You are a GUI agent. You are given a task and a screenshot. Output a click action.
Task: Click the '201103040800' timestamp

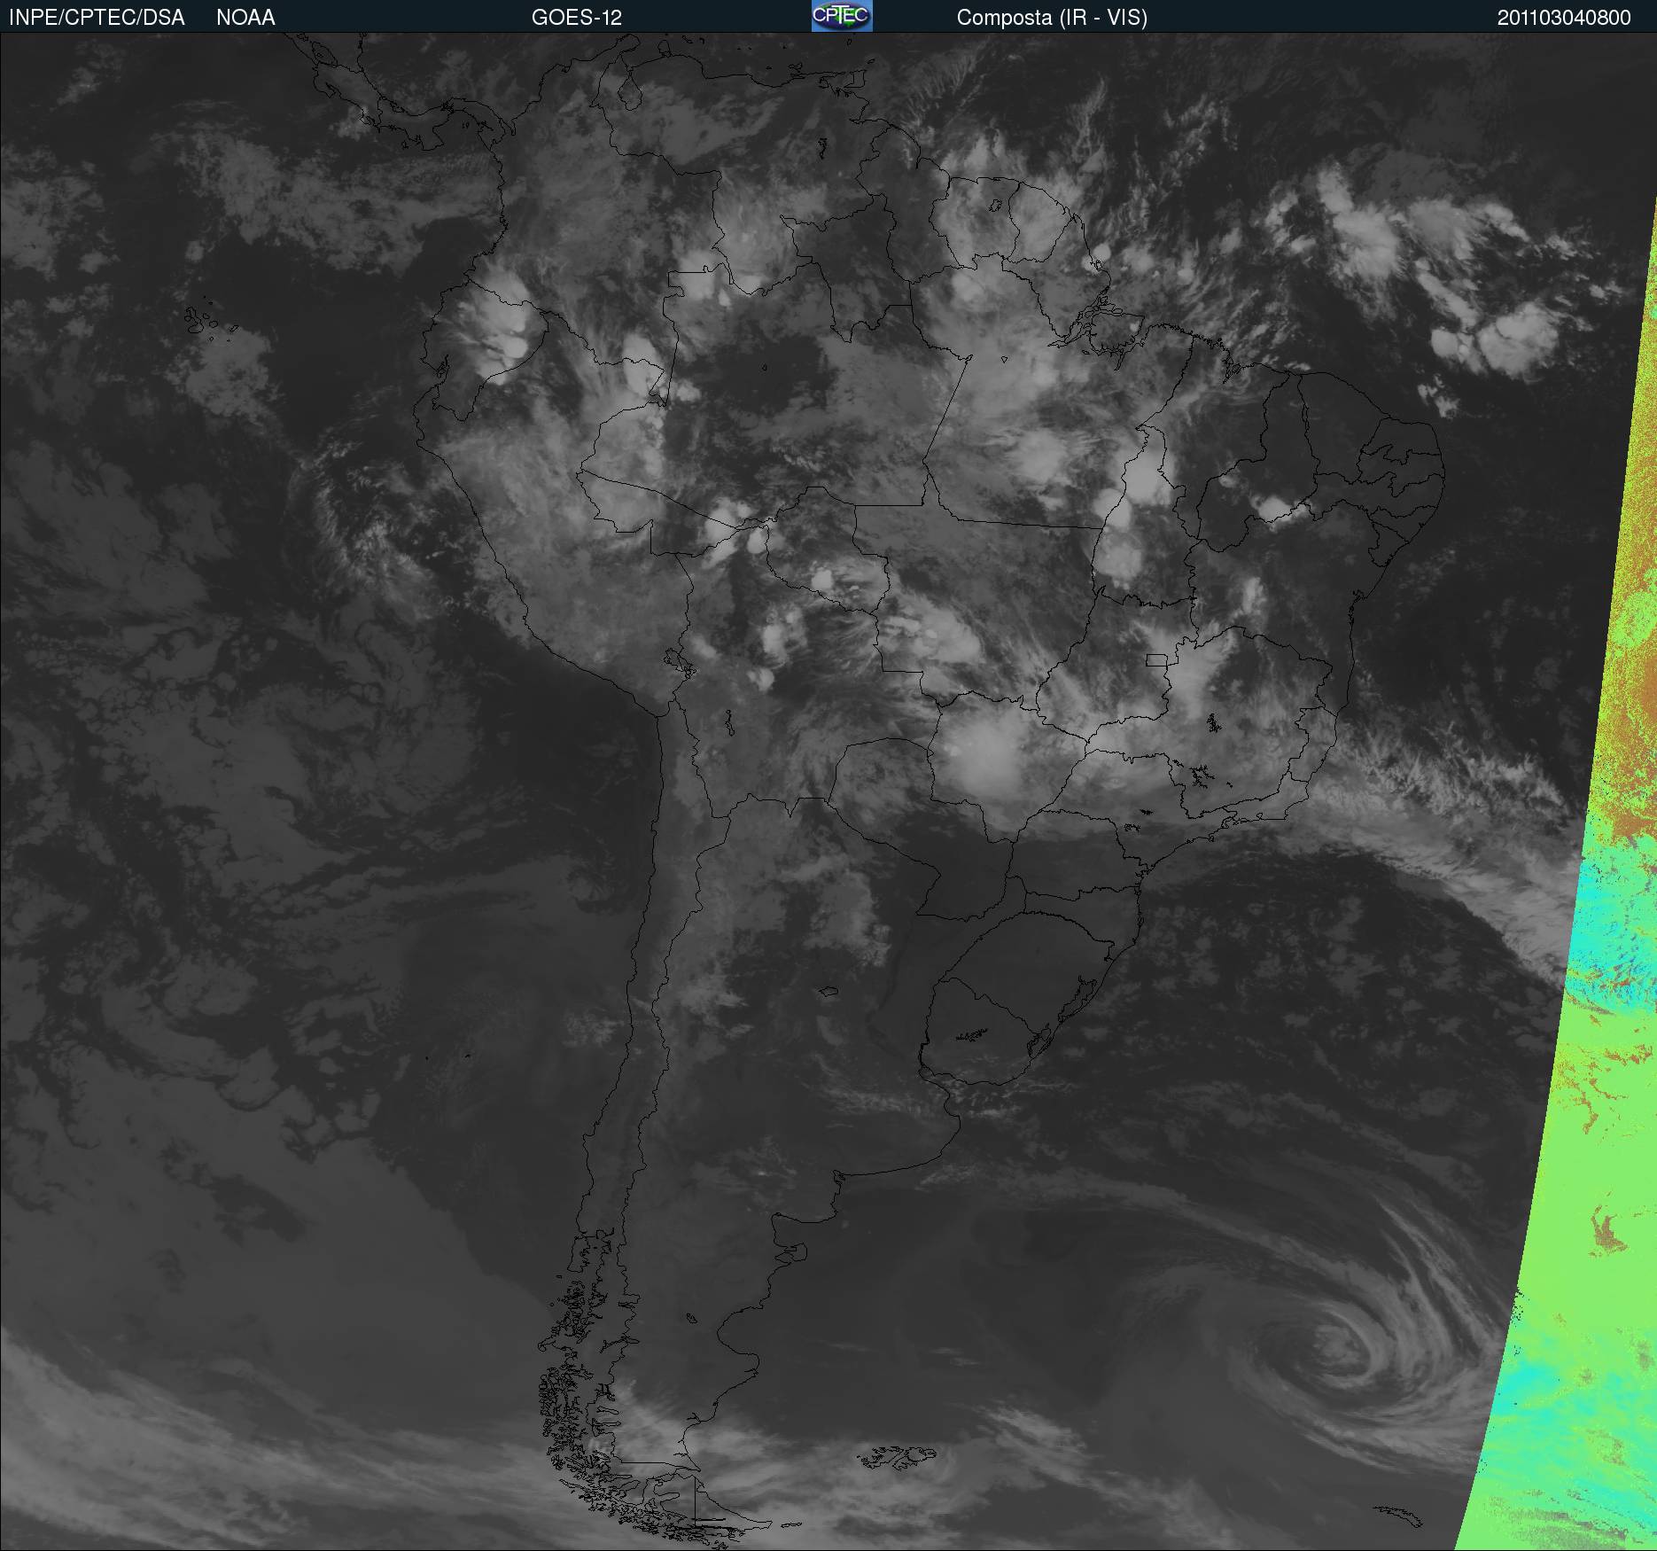[1564, 18]
